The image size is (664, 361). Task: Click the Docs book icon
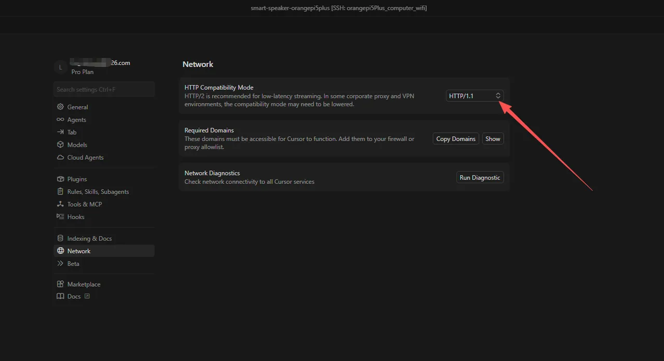(60, 297)
